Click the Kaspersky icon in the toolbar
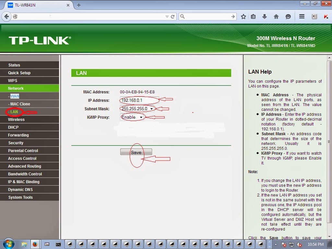The width and height of the screenshot is (332, 249). pyautogui.click(x=326, y=17)
